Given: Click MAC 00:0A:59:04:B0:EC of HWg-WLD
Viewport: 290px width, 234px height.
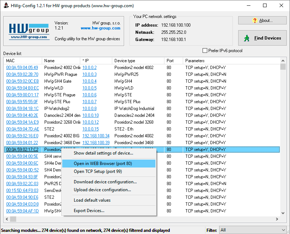Looking at the screenshot, I should (23, 88).
